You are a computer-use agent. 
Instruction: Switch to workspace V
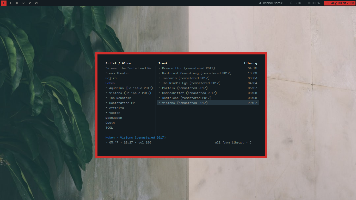pos(30,3)
